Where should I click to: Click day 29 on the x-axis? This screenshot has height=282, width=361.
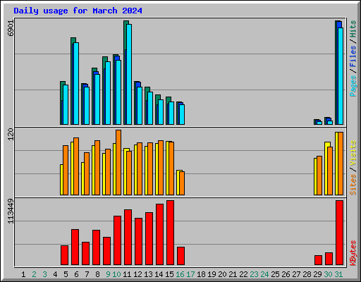coord(317,274)
